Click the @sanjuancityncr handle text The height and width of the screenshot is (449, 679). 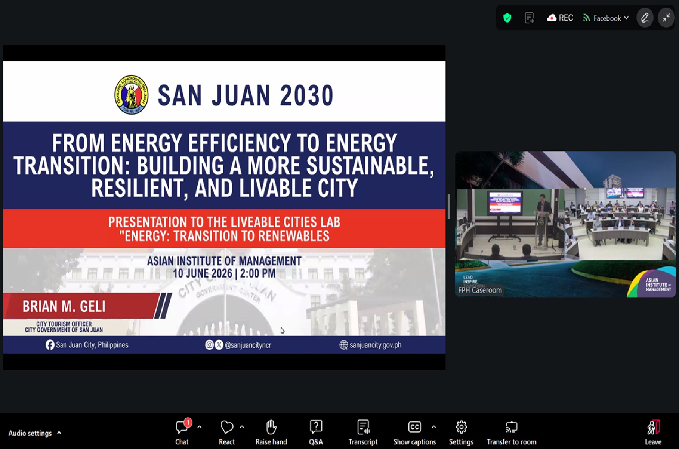coord(248,345)
